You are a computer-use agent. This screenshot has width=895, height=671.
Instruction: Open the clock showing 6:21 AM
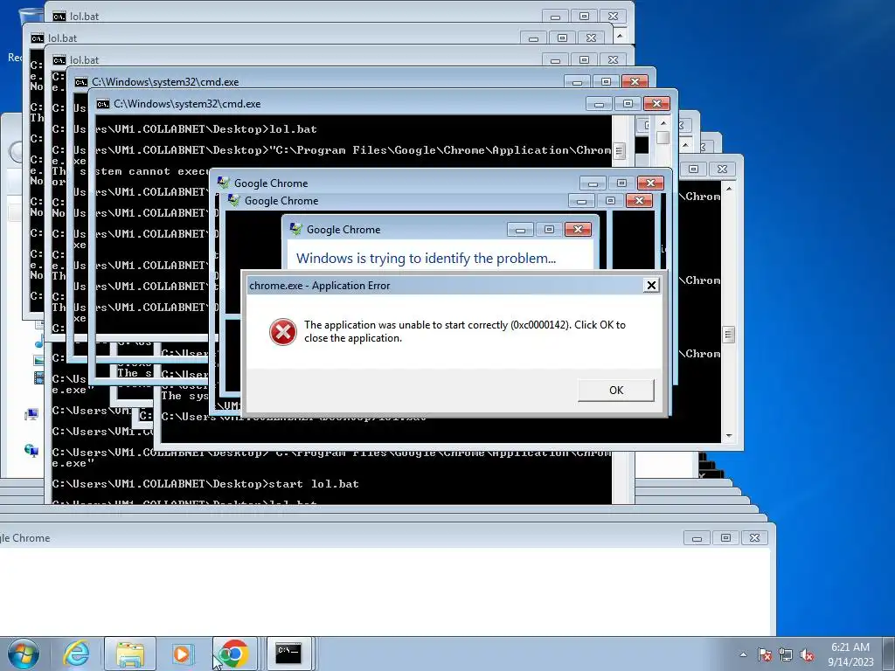click(x=850, y=654)
